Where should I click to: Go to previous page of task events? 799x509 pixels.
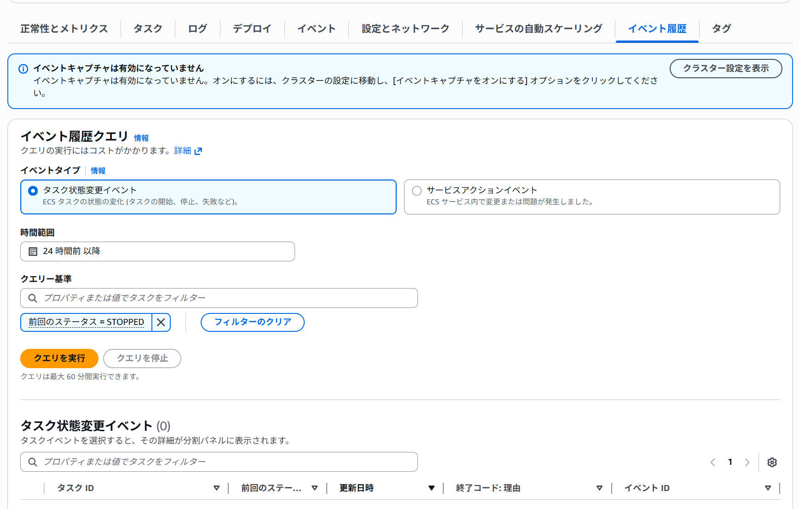[x=712, y=463]
